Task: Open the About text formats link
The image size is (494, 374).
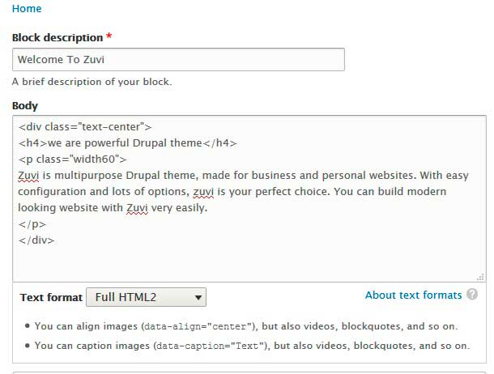Action: 413,295
